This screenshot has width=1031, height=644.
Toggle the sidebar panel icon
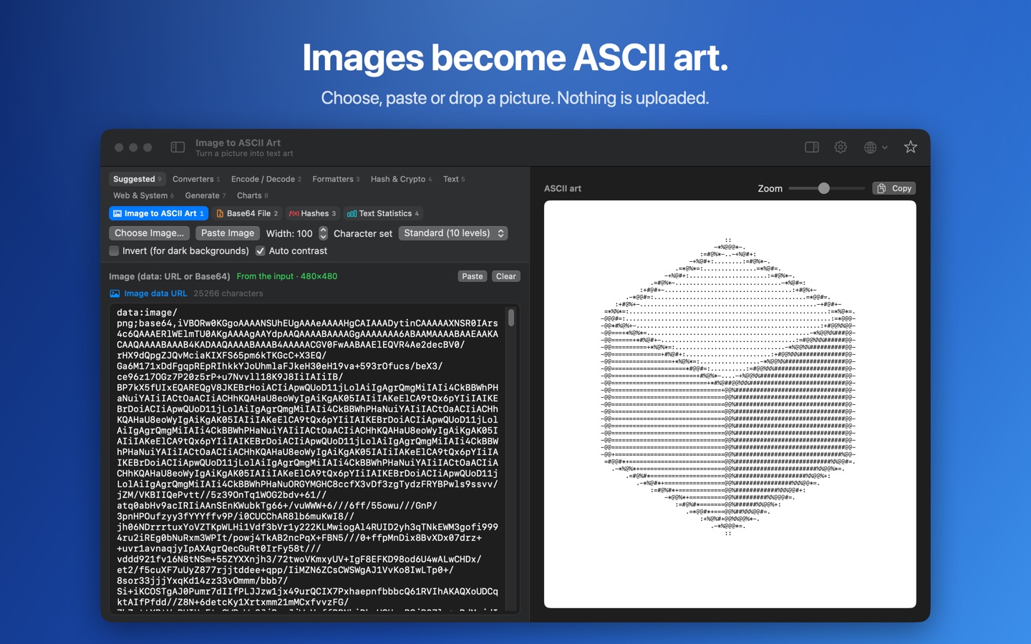point(178,147)
